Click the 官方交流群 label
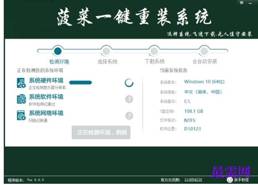 pyautogui.click(x=170, y=180)
